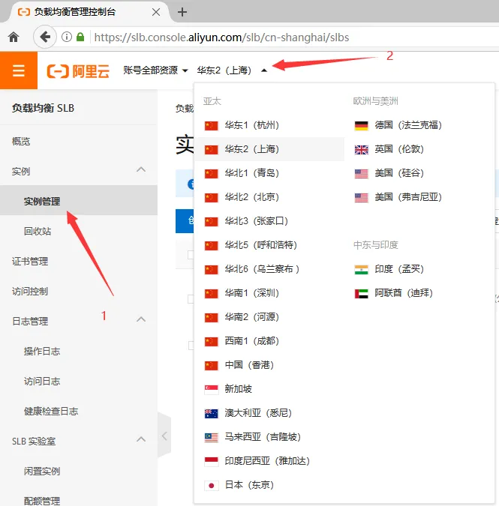Open the 账号全部资源 dropdown

tap(155, 70)
